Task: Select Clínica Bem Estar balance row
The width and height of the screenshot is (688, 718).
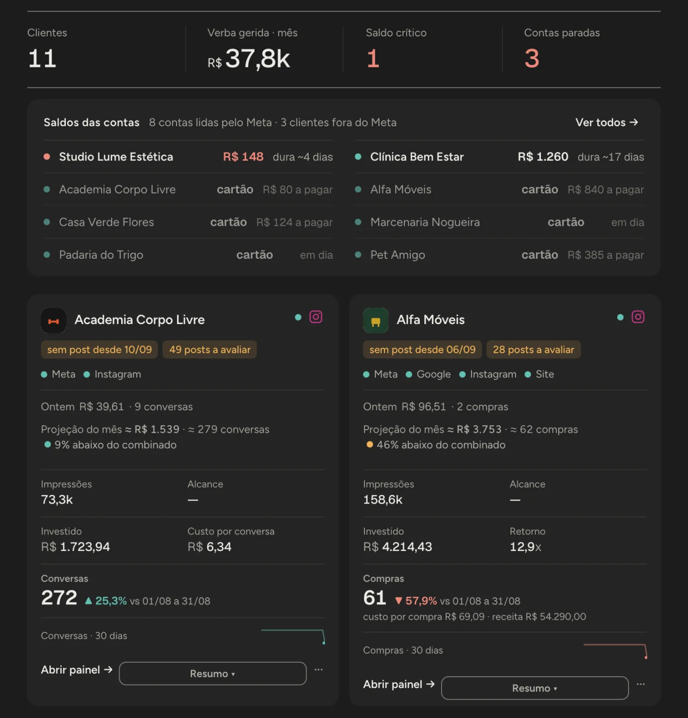Action: pyautogui.click(x=500, y=157)
